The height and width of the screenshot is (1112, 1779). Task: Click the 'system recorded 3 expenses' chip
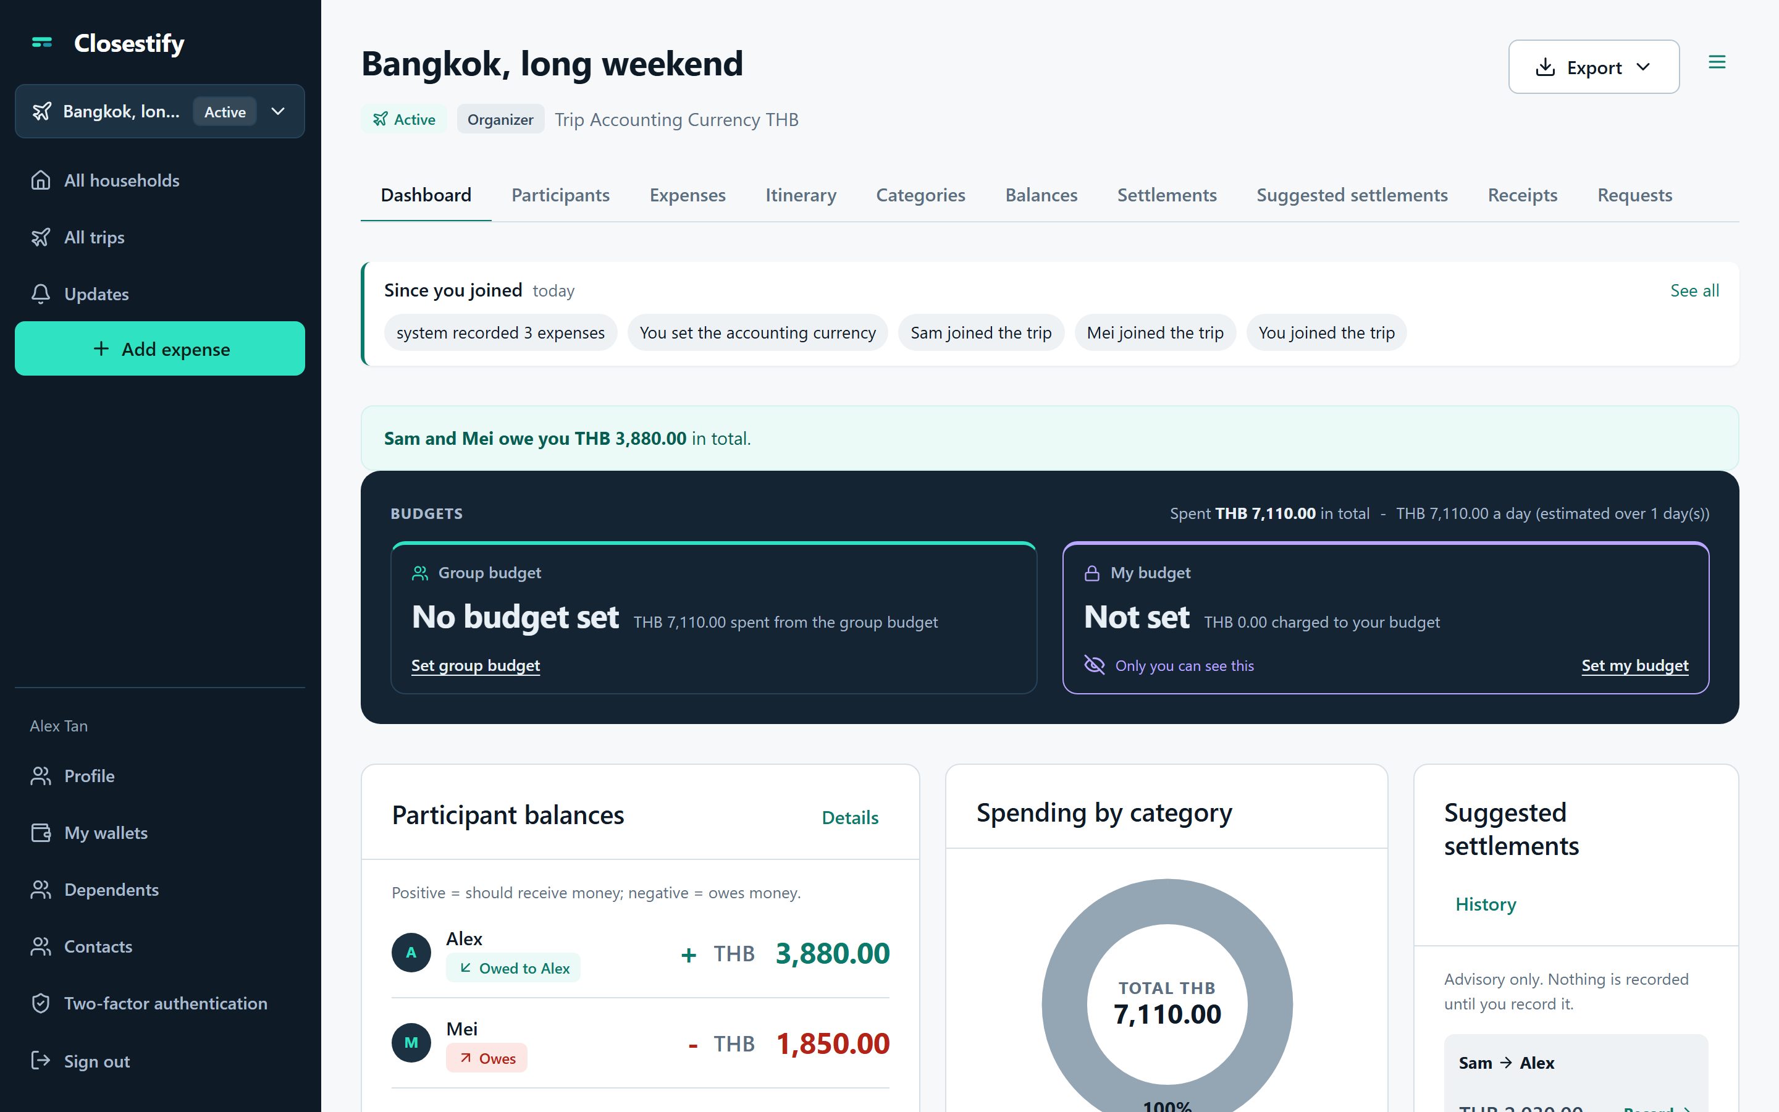pyautogui.click(x=500, y=332)
